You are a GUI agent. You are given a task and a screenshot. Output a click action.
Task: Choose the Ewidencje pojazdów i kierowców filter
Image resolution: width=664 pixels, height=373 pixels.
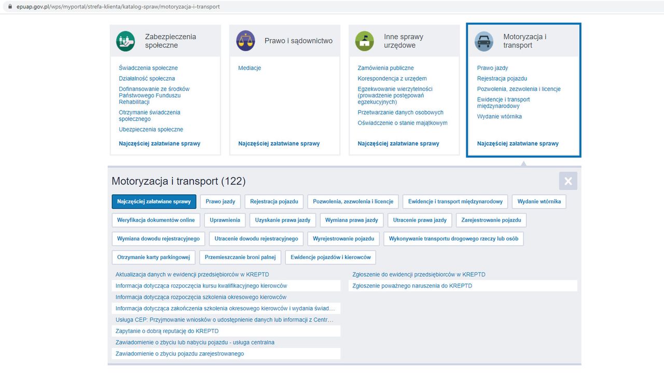pos(331,257)
